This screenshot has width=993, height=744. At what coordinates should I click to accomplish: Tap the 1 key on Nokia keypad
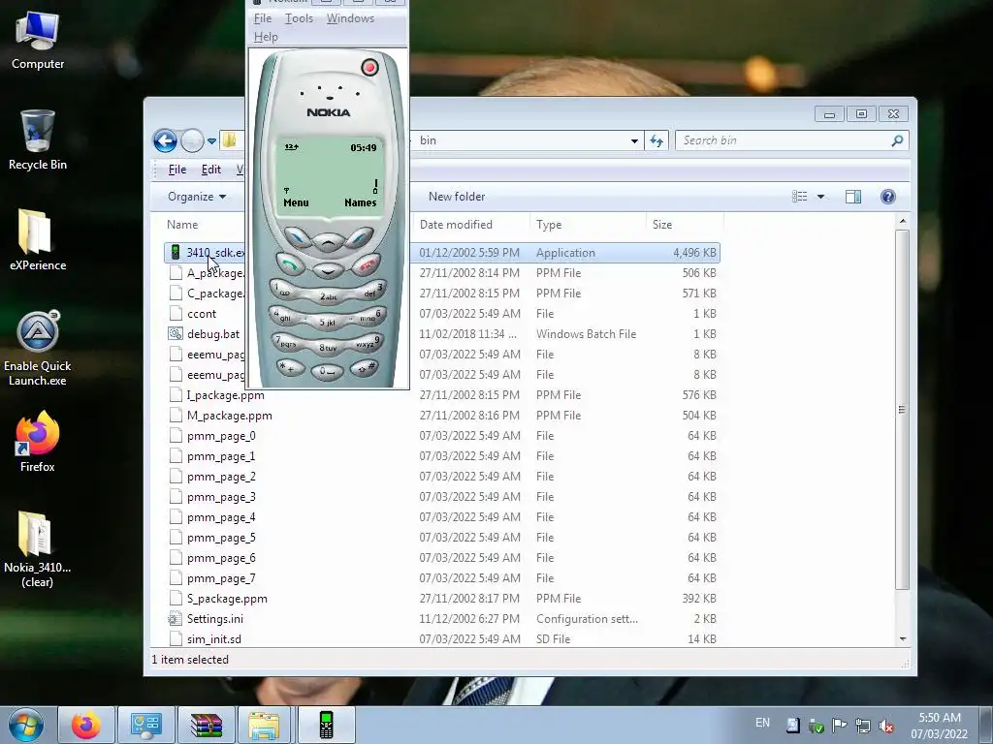pyautogui.click(x=284, y=291)
